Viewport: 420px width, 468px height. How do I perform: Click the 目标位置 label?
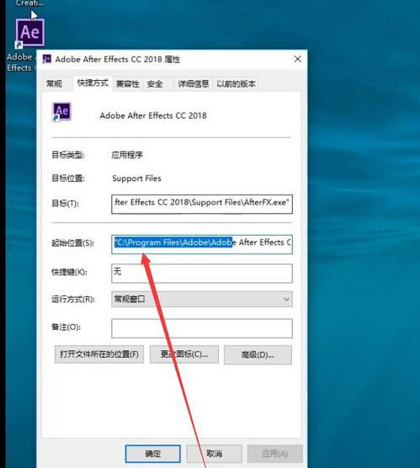[x=68, y=178]
